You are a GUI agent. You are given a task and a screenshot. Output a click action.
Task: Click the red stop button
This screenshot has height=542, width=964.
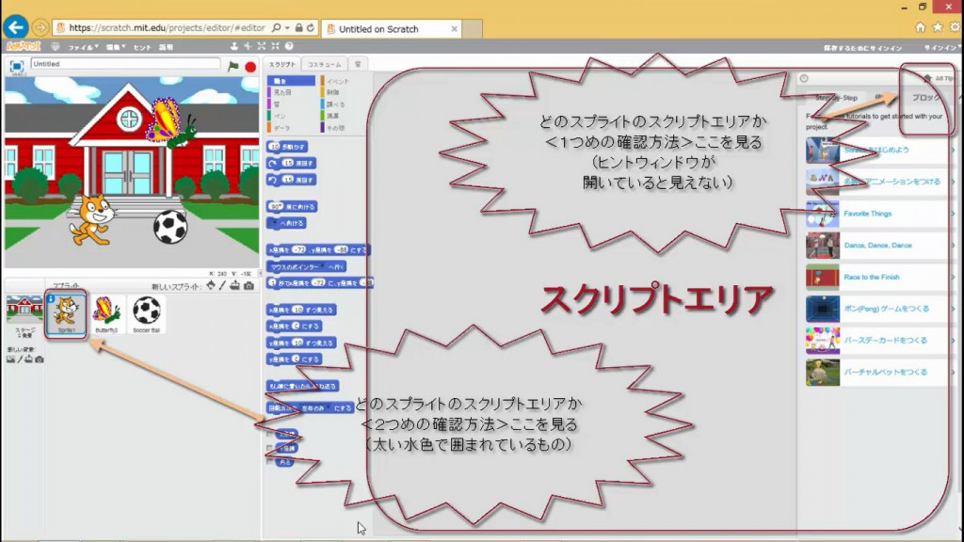pyautogui.click(x=250, y=67)
